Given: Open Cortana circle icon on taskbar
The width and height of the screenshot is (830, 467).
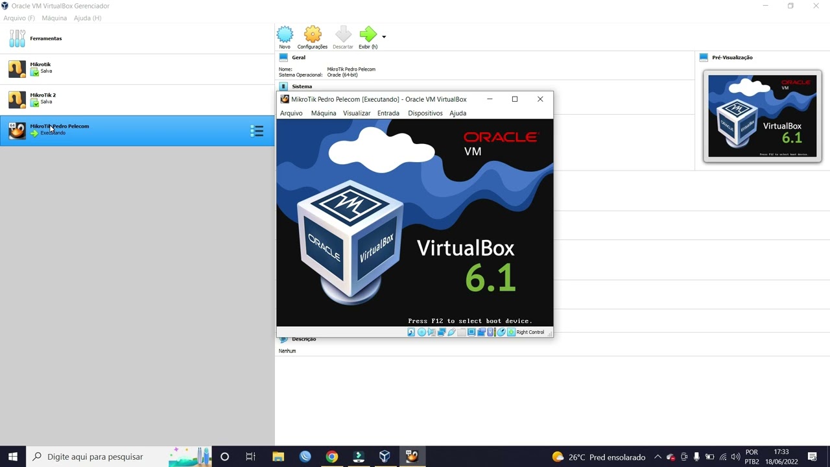Looking at the screenshot, I should coord(224,457).
